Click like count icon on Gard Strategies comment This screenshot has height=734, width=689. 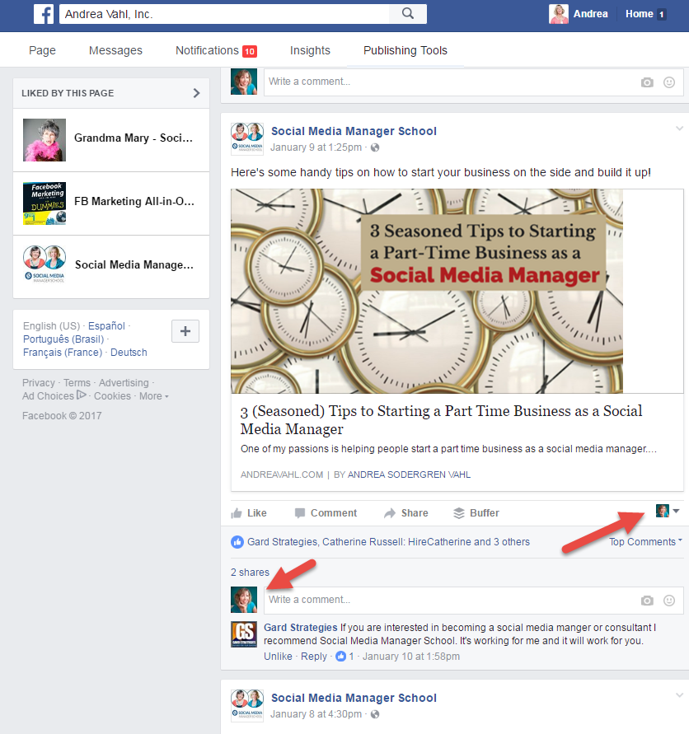pos(341,657)
